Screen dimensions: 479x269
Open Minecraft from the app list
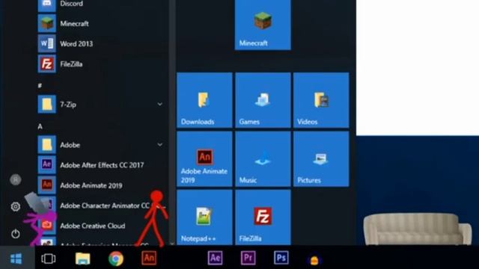click(103, 23)
